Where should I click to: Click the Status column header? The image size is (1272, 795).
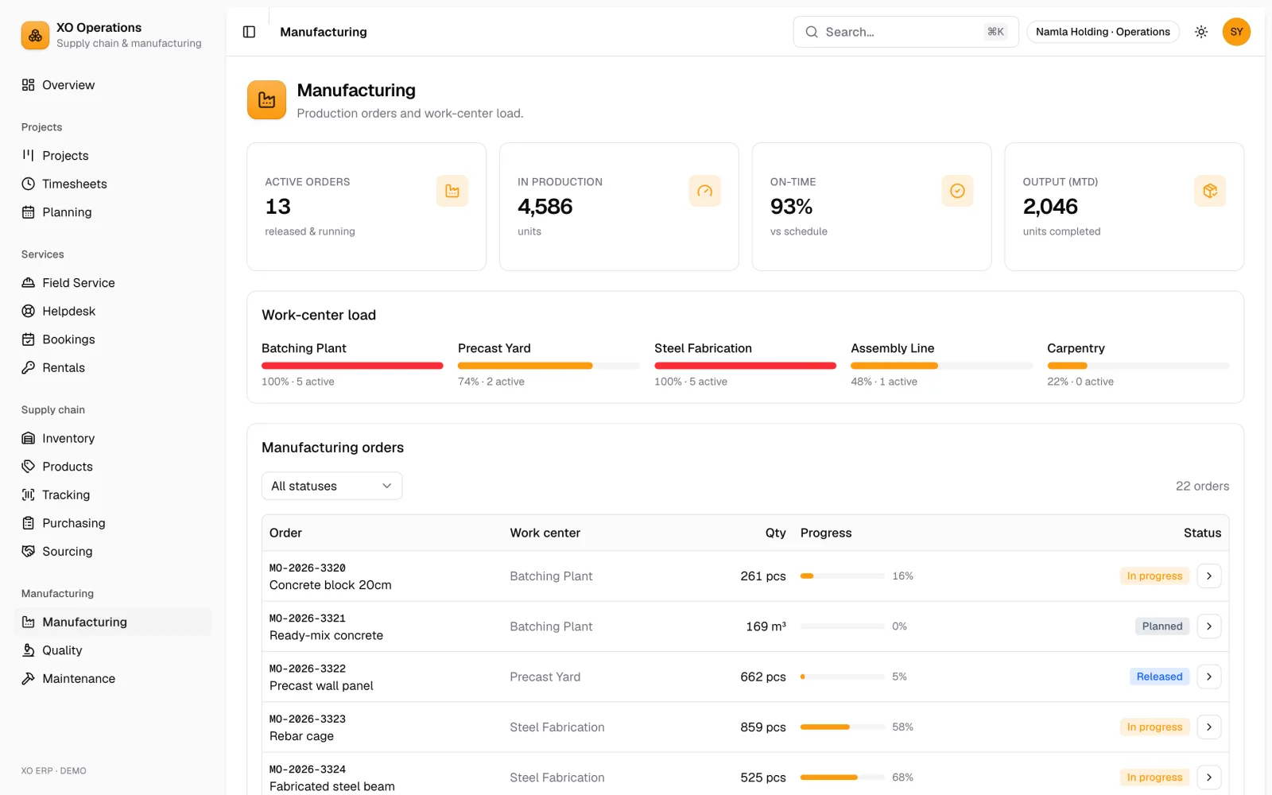click(1202, 533)
